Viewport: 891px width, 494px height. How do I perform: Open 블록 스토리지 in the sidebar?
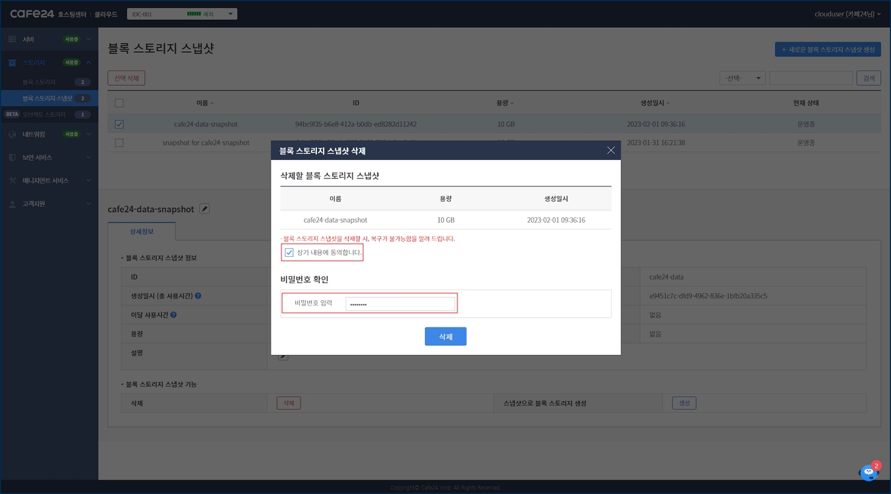click(x=39, y=82)
